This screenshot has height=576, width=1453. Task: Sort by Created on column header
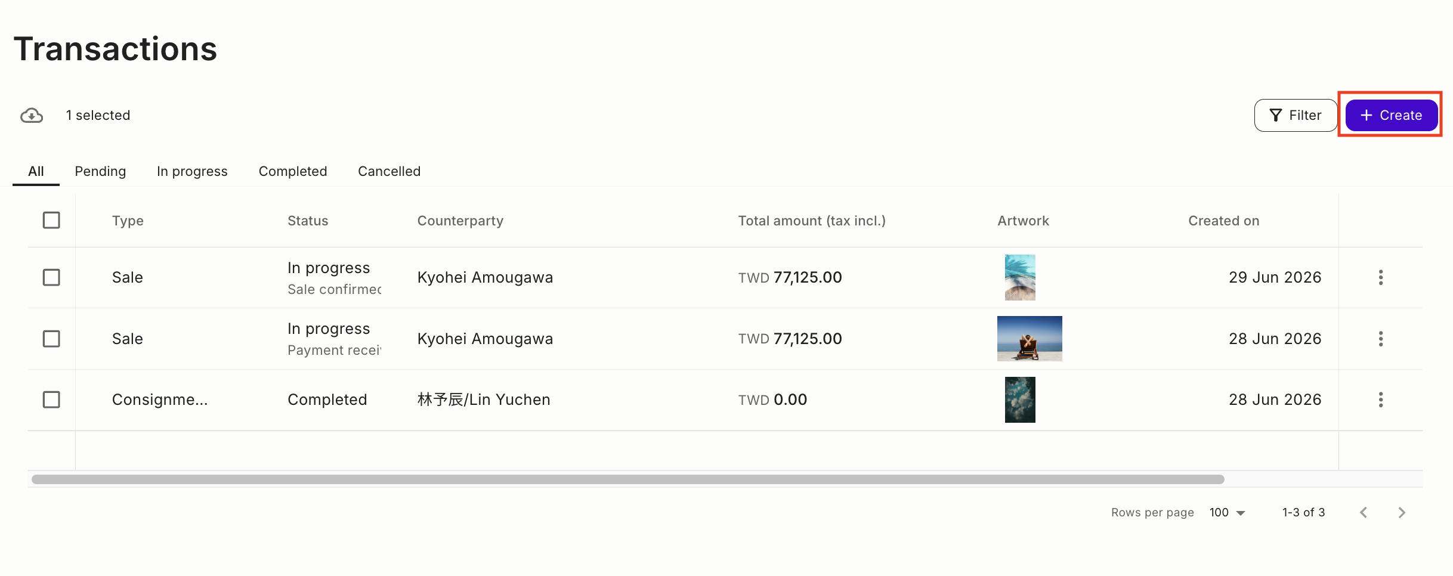(1223, 221)
